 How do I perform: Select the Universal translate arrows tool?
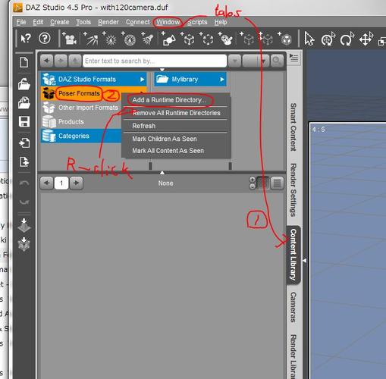(366, 39)
